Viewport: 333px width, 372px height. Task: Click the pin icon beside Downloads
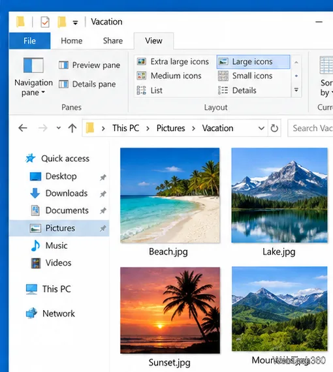coord(103,194)
